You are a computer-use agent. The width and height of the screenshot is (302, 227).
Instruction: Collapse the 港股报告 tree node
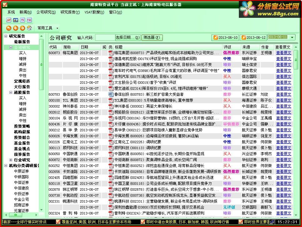(x=11, y=92)
